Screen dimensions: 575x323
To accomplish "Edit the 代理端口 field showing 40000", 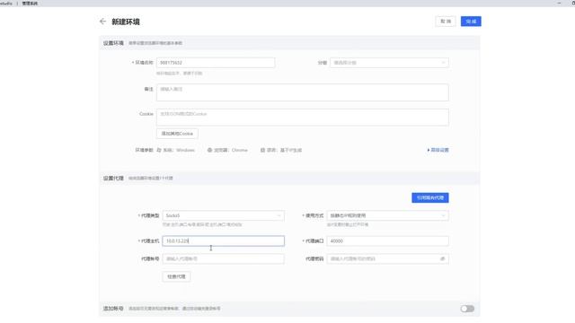I will point(387,241).
